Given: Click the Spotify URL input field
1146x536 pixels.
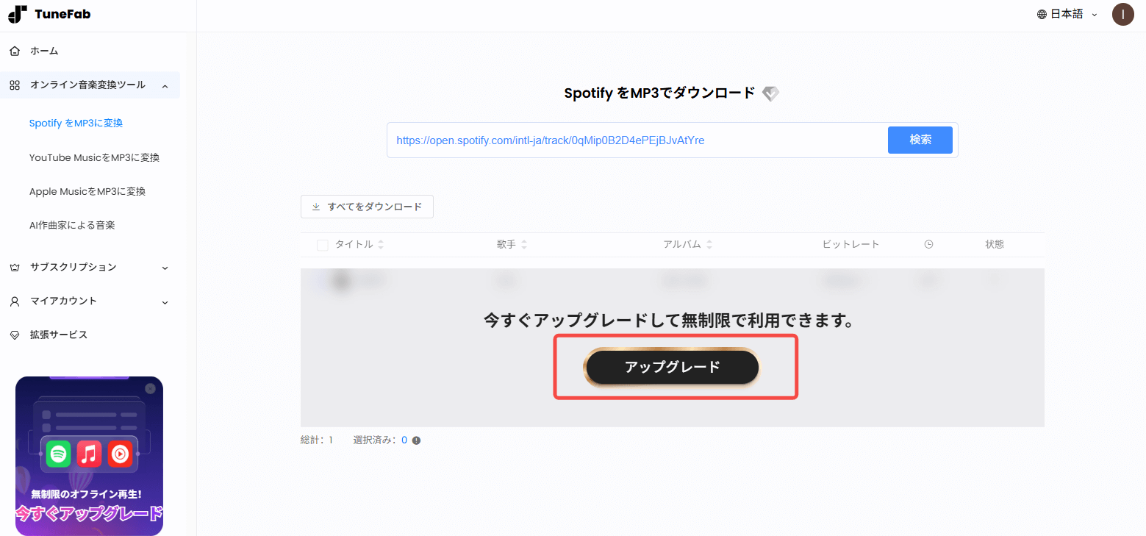Looking at the screenshot, I should (x=637, y=140).
